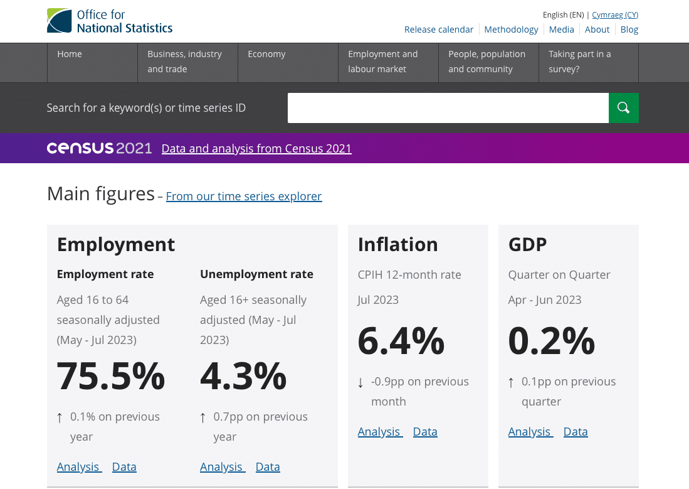Open People, population and community menu

point(488,63)
